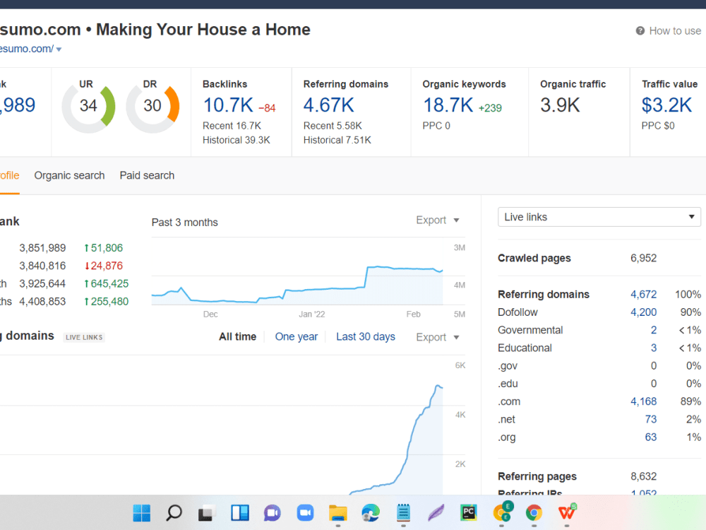The image size is (706, 530).
Task: Open Export menu for referring domains chart
Action: [x=437, y=337]
